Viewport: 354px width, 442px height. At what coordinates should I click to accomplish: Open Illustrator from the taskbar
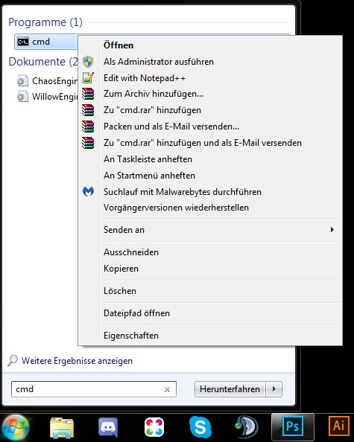339,427
